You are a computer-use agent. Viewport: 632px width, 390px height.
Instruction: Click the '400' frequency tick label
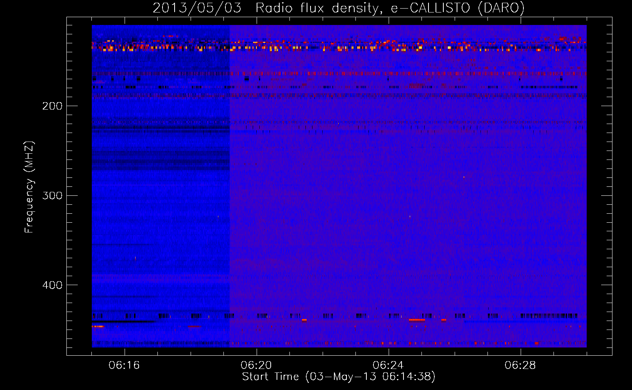click(52, 285)
